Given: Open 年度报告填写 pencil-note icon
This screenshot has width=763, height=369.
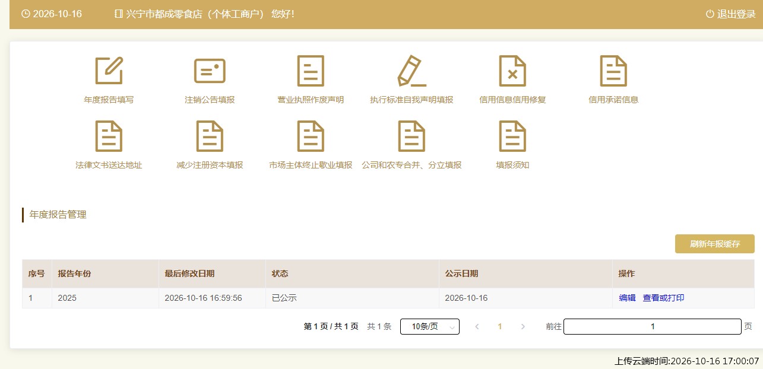Looking at the screenshot, I should point(109,71).
